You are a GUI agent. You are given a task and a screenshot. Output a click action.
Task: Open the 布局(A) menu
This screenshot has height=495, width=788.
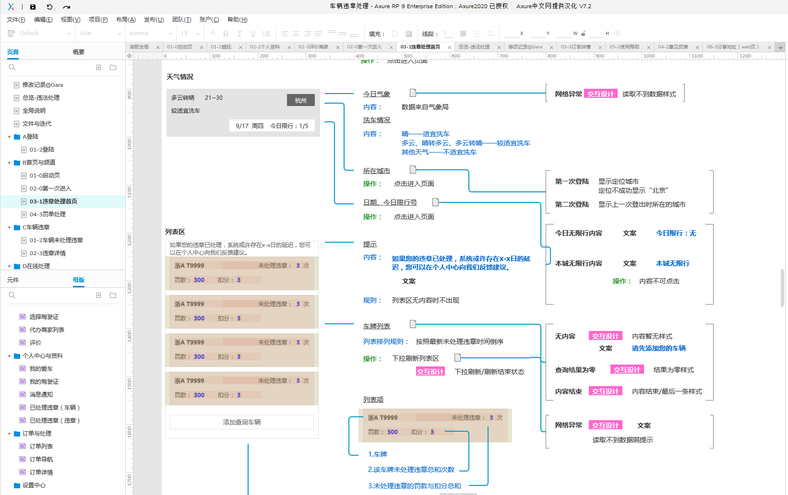[126, 20]
